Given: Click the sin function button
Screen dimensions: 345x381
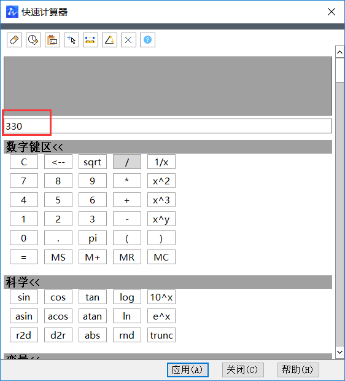Looking at the screenshot, I should 24,297.
